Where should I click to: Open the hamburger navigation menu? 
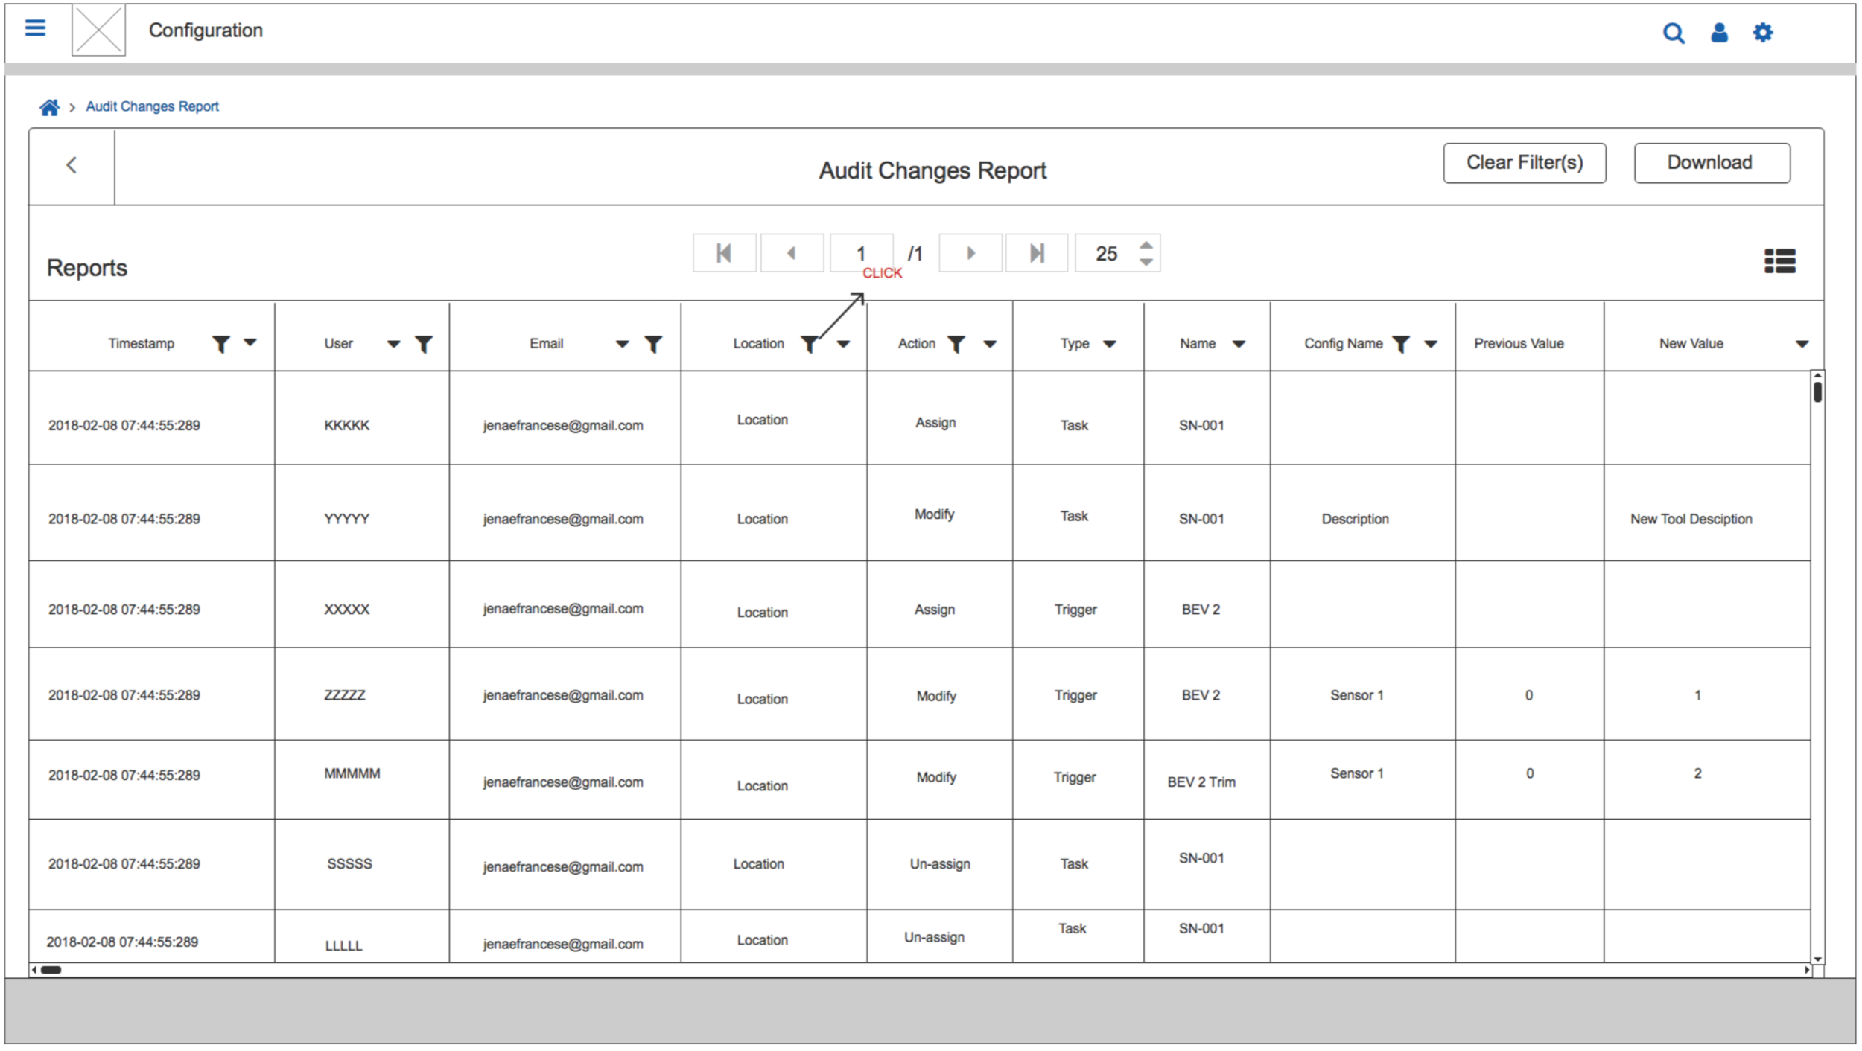35,28
